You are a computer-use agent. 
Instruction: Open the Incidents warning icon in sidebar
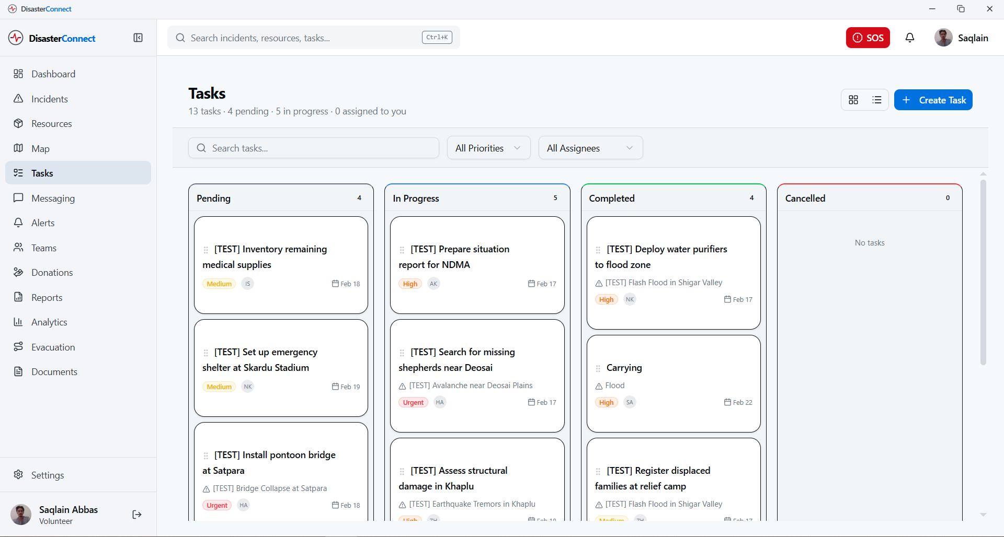coord(18,99)
